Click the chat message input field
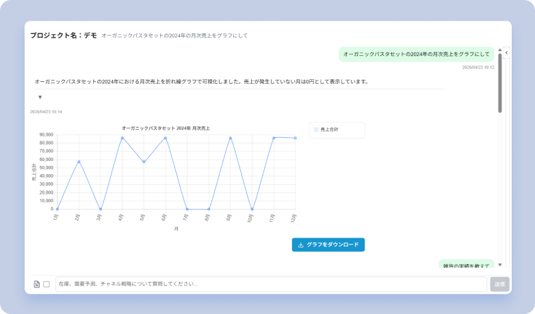The width and height of the screenshot is (535, 314). (271, 284)
